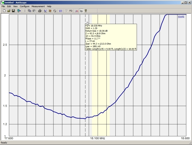
Task: Click the circular refresh arrows icon
Action: point(55,11)
